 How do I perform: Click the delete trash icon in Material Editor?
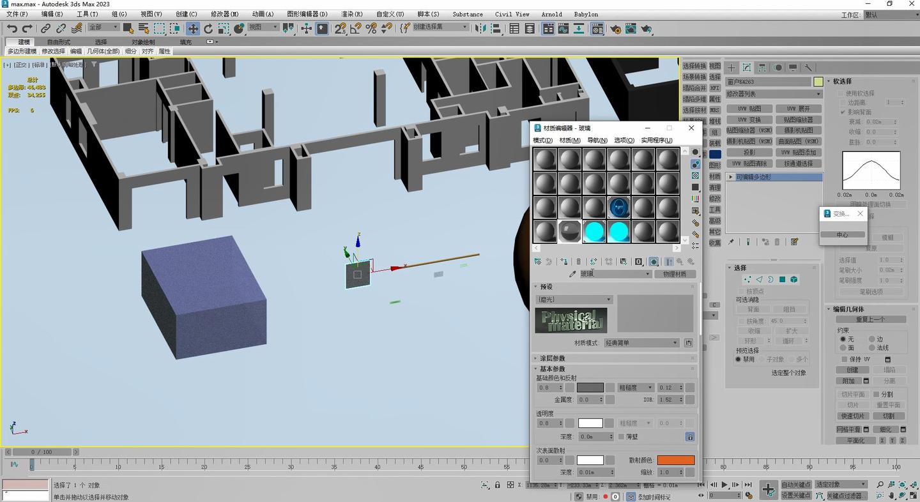tap(578, 261)
